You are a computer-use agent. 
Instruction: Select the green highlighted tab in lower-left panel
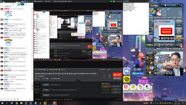click(37, 90)
